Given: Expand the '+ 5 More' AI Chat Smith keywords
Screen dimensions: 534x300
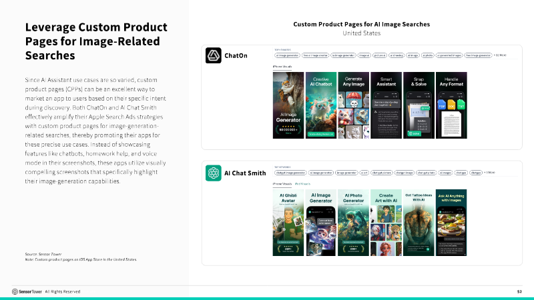Looking at the screenshot, I should click(x=490, y=173).
